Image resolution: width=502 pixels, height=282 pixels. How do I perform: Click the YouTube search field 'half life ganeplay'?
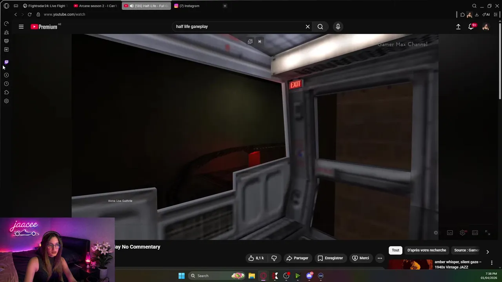pyautogui.click(x=237, y=27)
